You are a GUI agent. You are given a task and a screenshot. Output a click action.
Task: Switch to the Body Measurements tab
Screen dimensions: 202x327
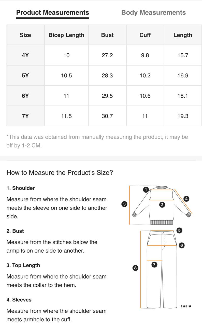click(153, 13)
